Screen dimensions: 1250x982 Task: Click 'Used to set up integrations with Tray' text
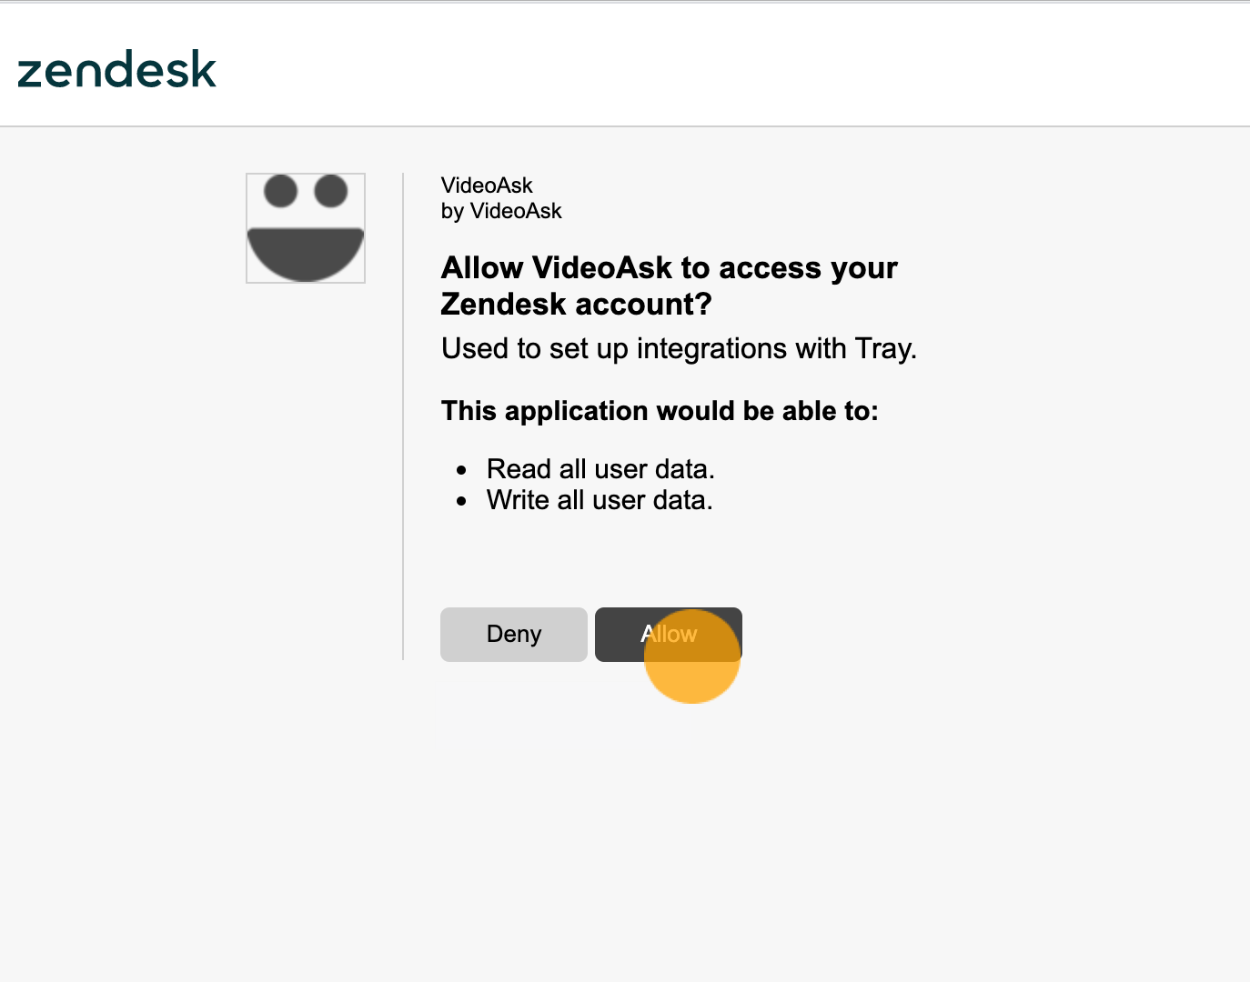[679, 348]
